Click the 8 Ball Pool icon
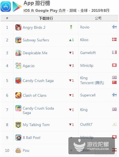Image resolution: width=119 pixels, height=157 pixels. coord(18,138)
